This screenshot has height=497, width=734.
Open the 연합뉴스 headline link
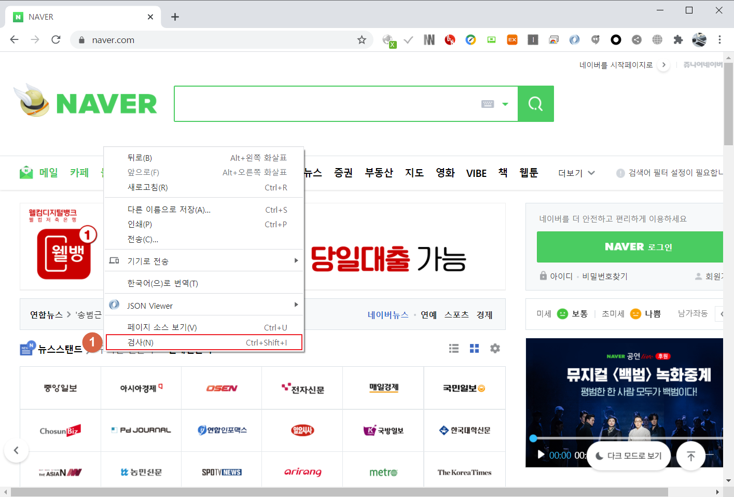point(46,315)
